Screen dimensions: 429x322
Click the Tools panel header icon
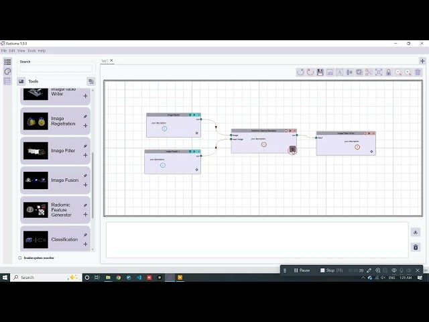[x=21, y=81]
